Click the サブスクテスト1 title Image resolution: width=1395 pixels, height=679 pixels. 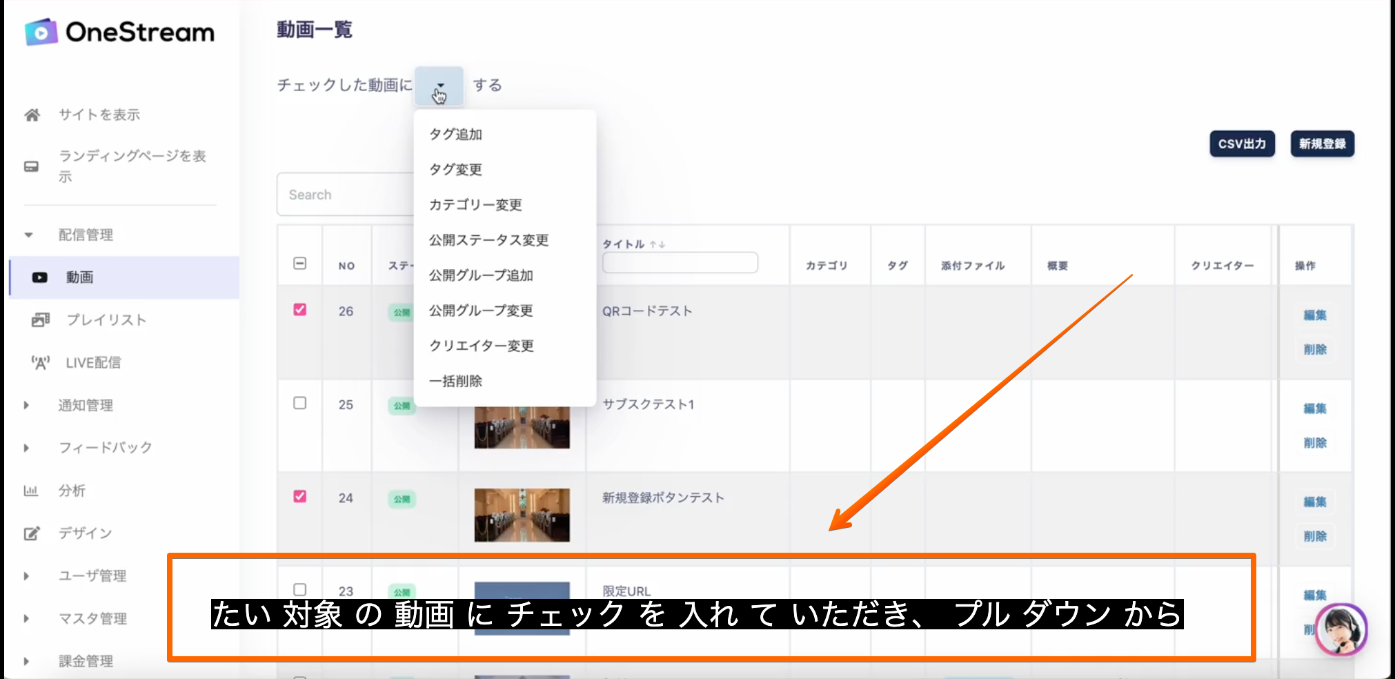click(x=648, y=404)
